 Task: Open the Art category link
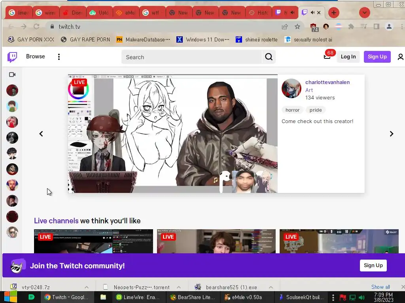309,90
